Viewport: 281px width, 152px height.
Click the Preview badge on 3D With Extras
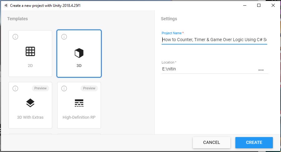40,88
